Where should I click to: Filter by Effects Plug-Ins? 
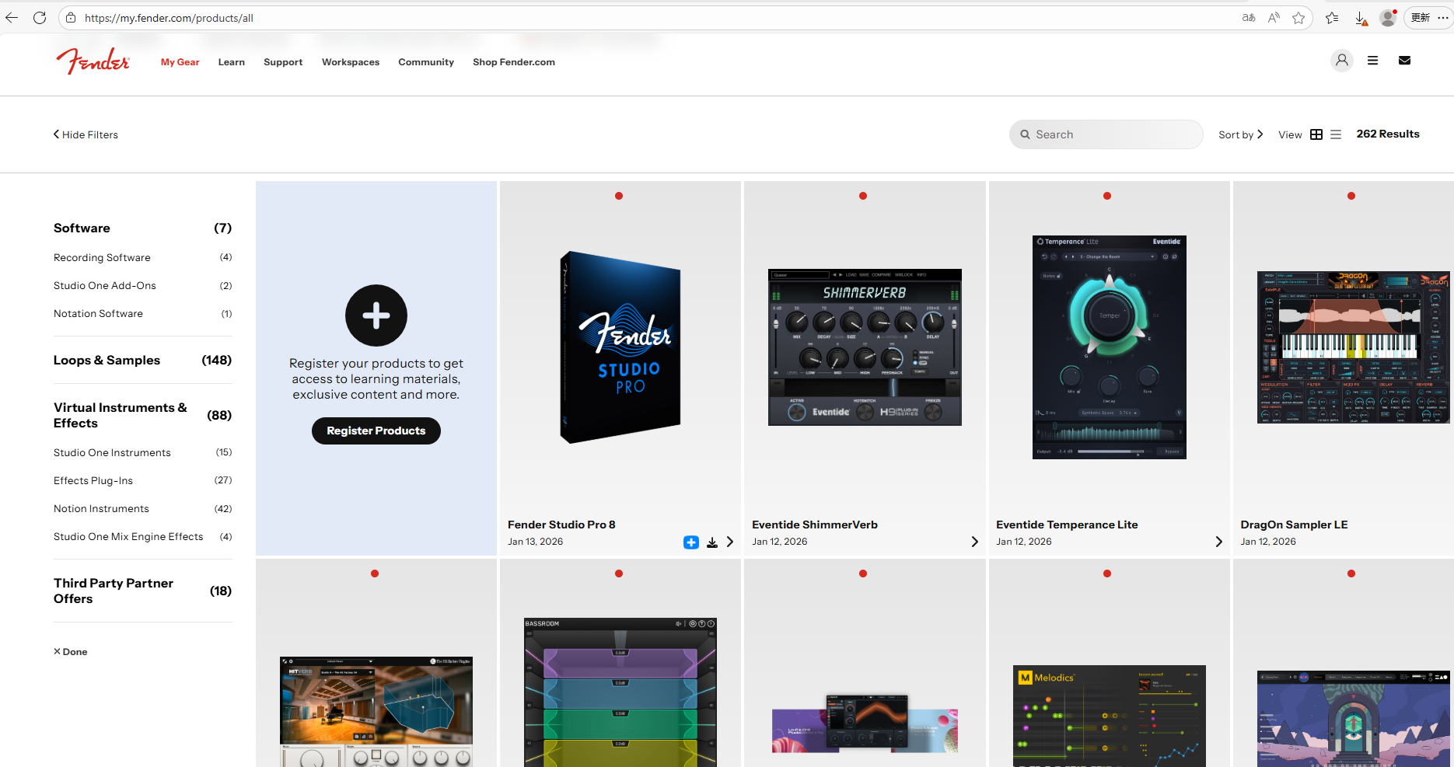click(93, 480)
